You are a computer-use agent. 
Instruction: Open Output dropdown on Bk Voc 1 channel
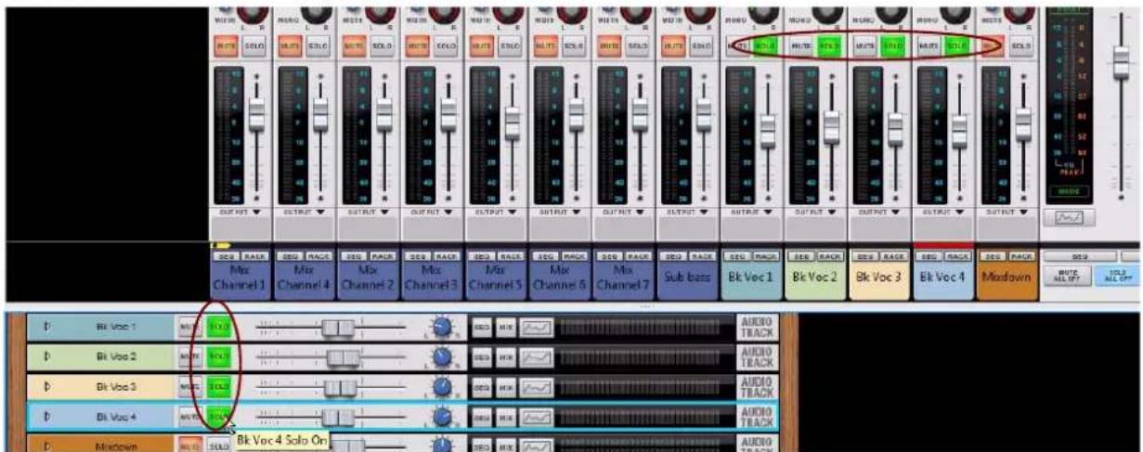point(751,211)
